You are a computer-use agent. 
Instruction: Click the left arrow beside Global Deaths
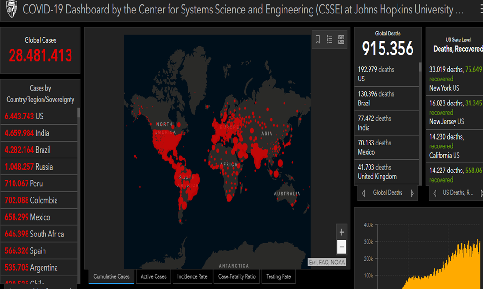click(363, 193)
